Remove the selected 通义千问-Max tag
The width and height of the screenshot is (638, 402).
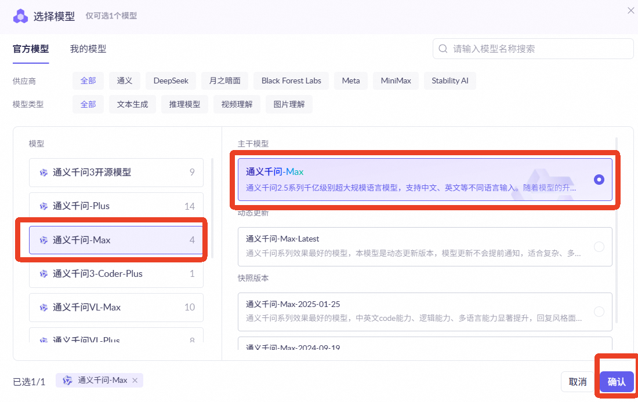coord(135,381)
